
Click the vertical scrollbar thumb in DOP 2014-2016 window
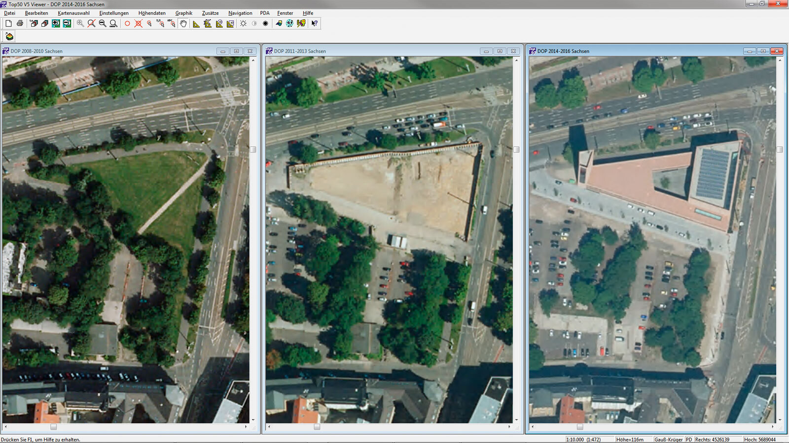click(780, 149)
